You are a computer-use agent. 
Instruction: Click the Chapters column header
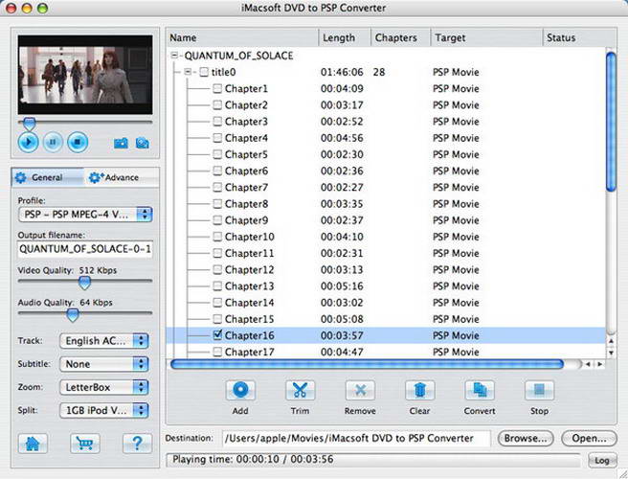[x=400, y=37]
